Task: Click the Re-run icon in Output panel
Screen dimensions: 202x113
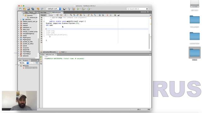Action: pyautogui.click(x=41, y=57)
